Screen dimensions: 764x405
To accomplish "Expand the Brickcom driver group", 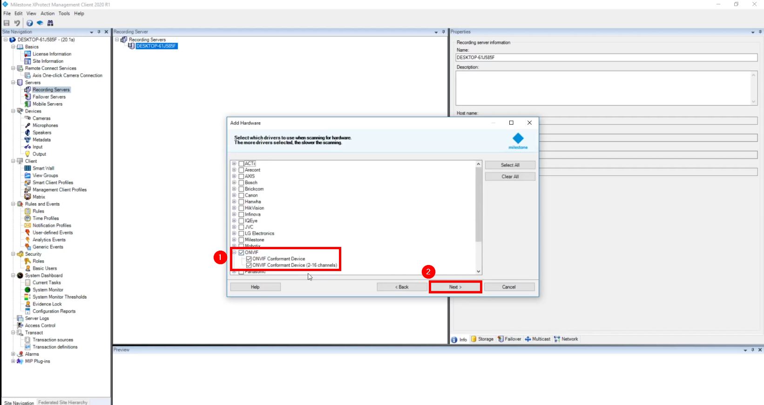I will [234, 189].
